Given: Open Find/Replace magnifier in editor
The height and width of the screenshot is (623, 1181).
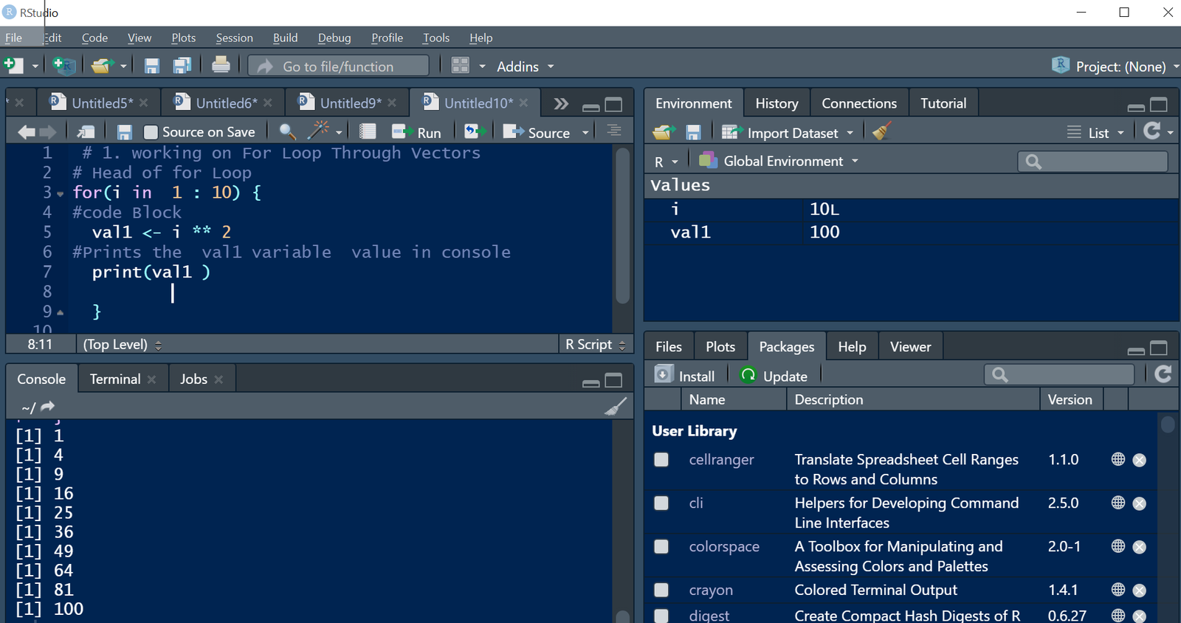Looking at the screenshot, I should [287, 131].
